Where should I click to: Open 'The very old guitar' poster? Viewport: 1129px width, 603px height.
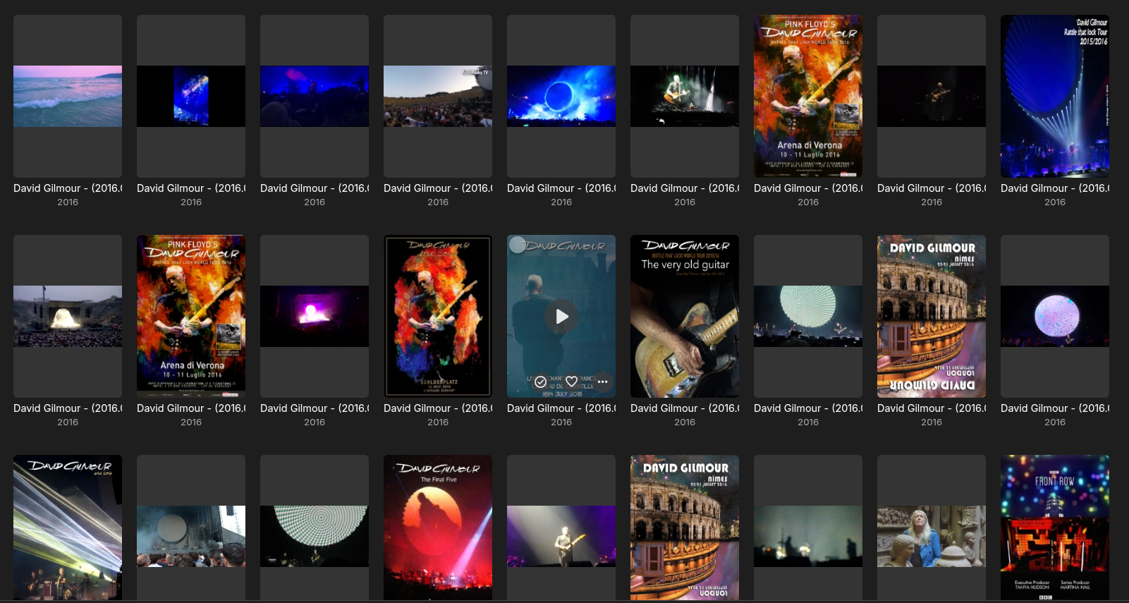pyautogui.click(x=685, y=316)
